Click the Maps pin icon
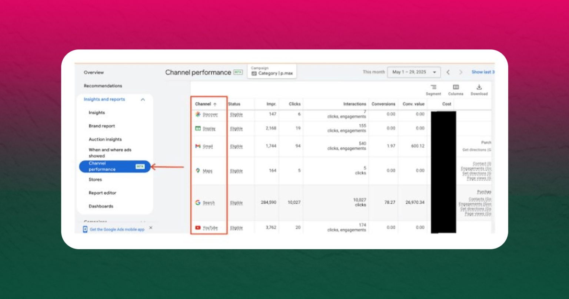The width and height of the screenshot is (569, 299). click(198, 171)
